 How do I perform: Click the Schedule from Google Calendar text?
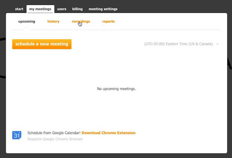[54, 133]
